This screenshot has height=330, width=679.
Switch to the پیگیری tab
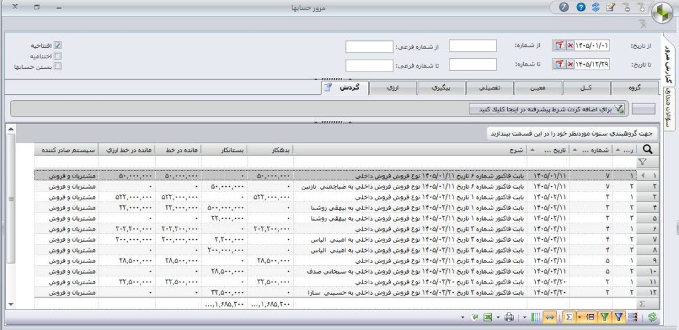coord(441,87)
